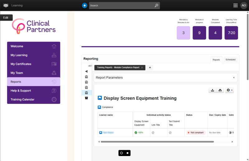The image size is (249, 161).
Task: Print the compliance report
Action: [220, 90]
